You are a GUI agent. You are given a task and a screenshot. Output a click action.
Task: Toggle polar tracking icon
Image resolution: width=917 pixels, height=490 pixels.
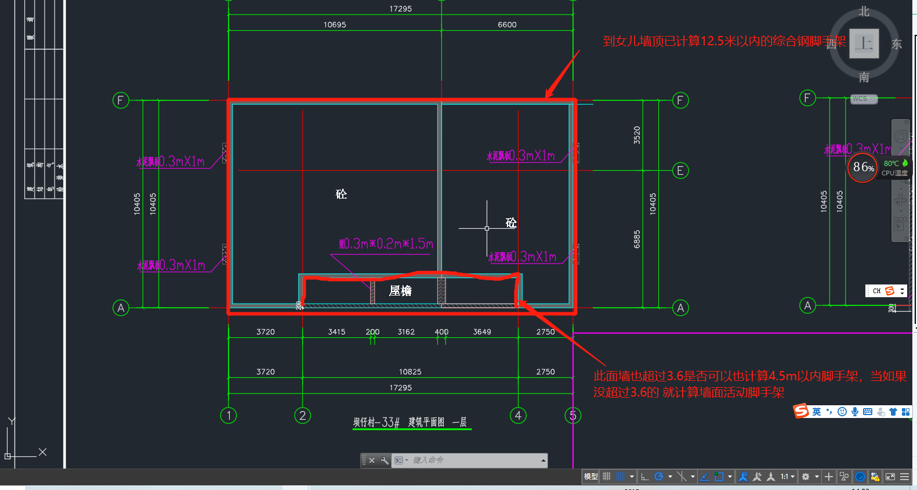659,477
